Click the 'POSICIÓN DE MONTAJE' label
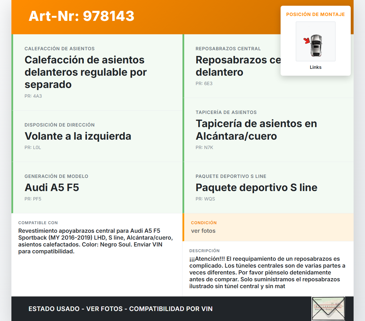This screenshot has width=365, height=321. [x=316, y=14]
